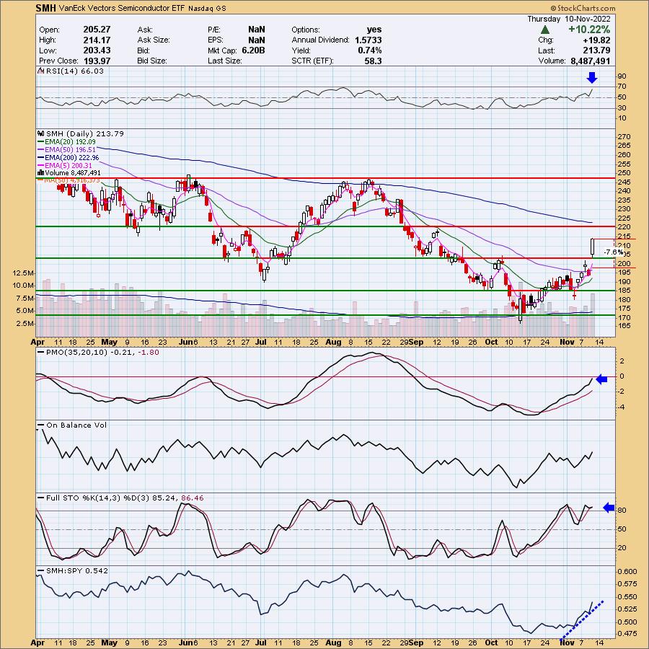Click the SMH (Daily) 213.79 legend label
This screenshot has height=649, width=649.
85,133
